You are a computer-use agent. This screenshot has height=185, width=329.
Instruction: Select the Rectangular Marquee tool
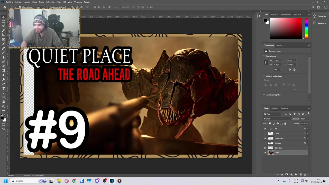(3, 22)
